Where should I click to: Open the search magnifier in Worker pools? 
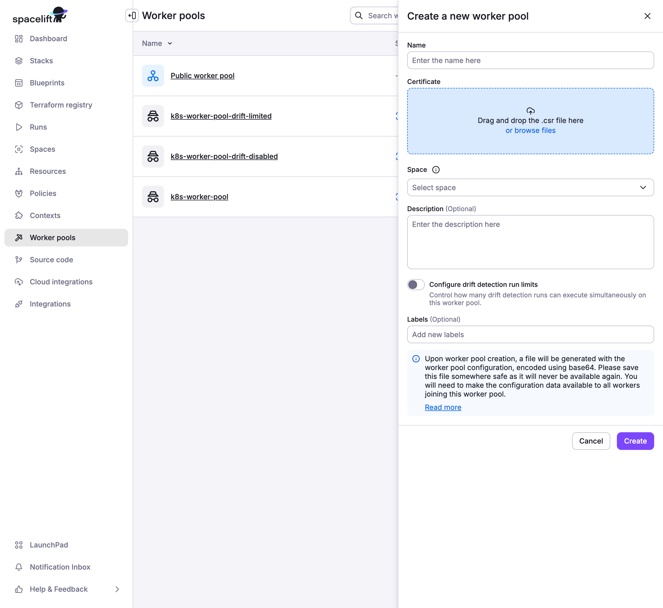tap(359, 15)
